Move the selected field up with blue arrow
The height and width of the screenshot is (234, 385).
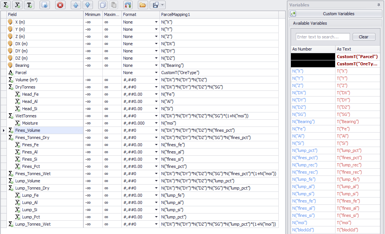point(76,5)
